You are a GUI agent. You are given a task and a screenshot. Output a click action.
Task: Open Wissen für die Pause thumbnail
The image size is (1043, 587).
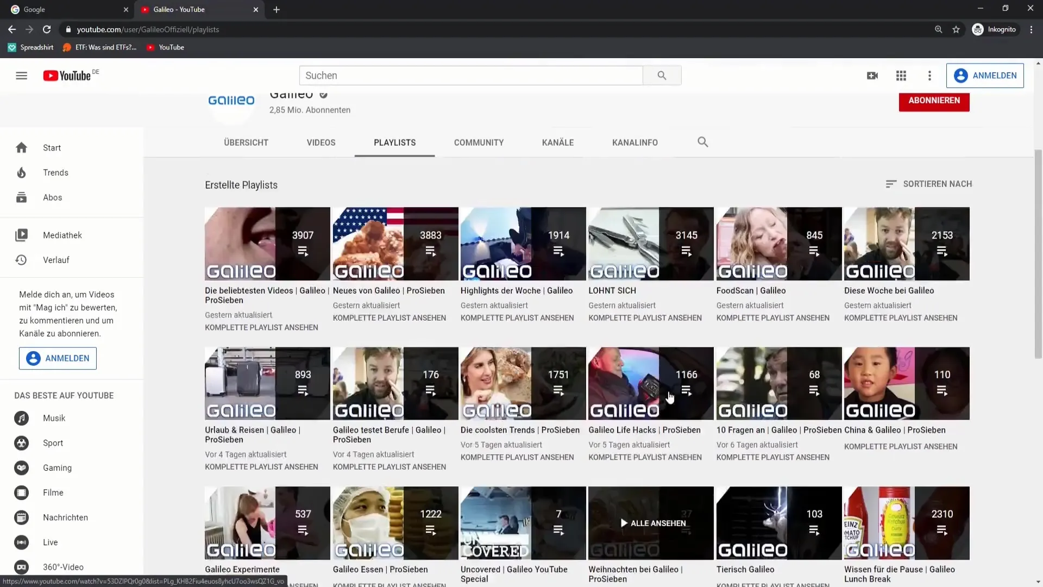click(x=907, y=523)
